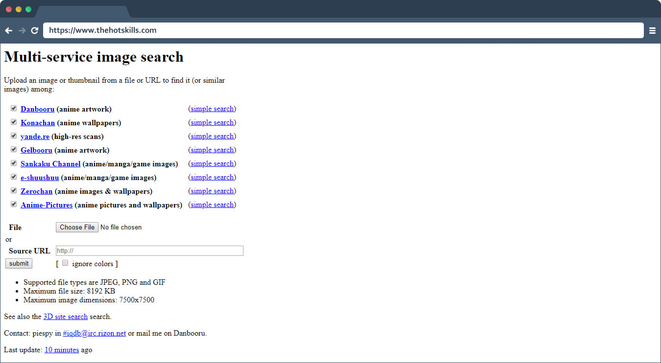
Task: Click the browser back arrow
Action: coord(9,30)
